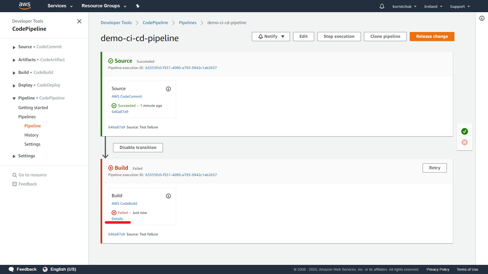Image resolution: width=488 pixels, height=274 pixels.
Task: Click the pipeline execution ID link
Action: (181, 67)
